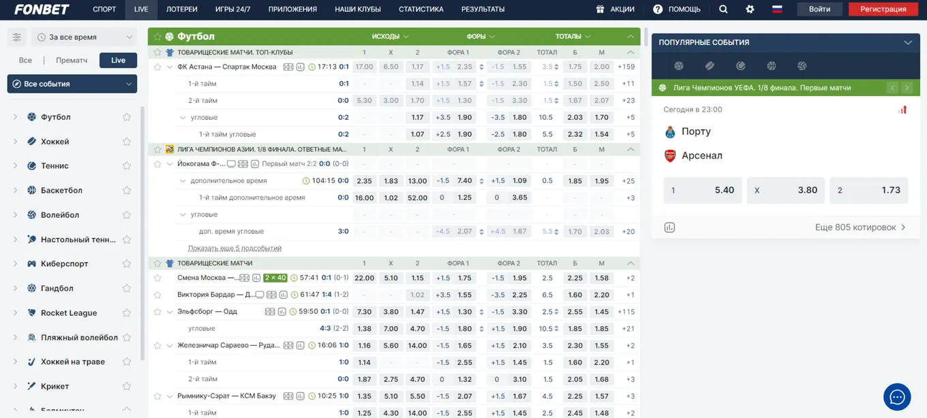Click Показать еще 5 подсобытий link
Screen dimensions: 927x418
[234, 248]
